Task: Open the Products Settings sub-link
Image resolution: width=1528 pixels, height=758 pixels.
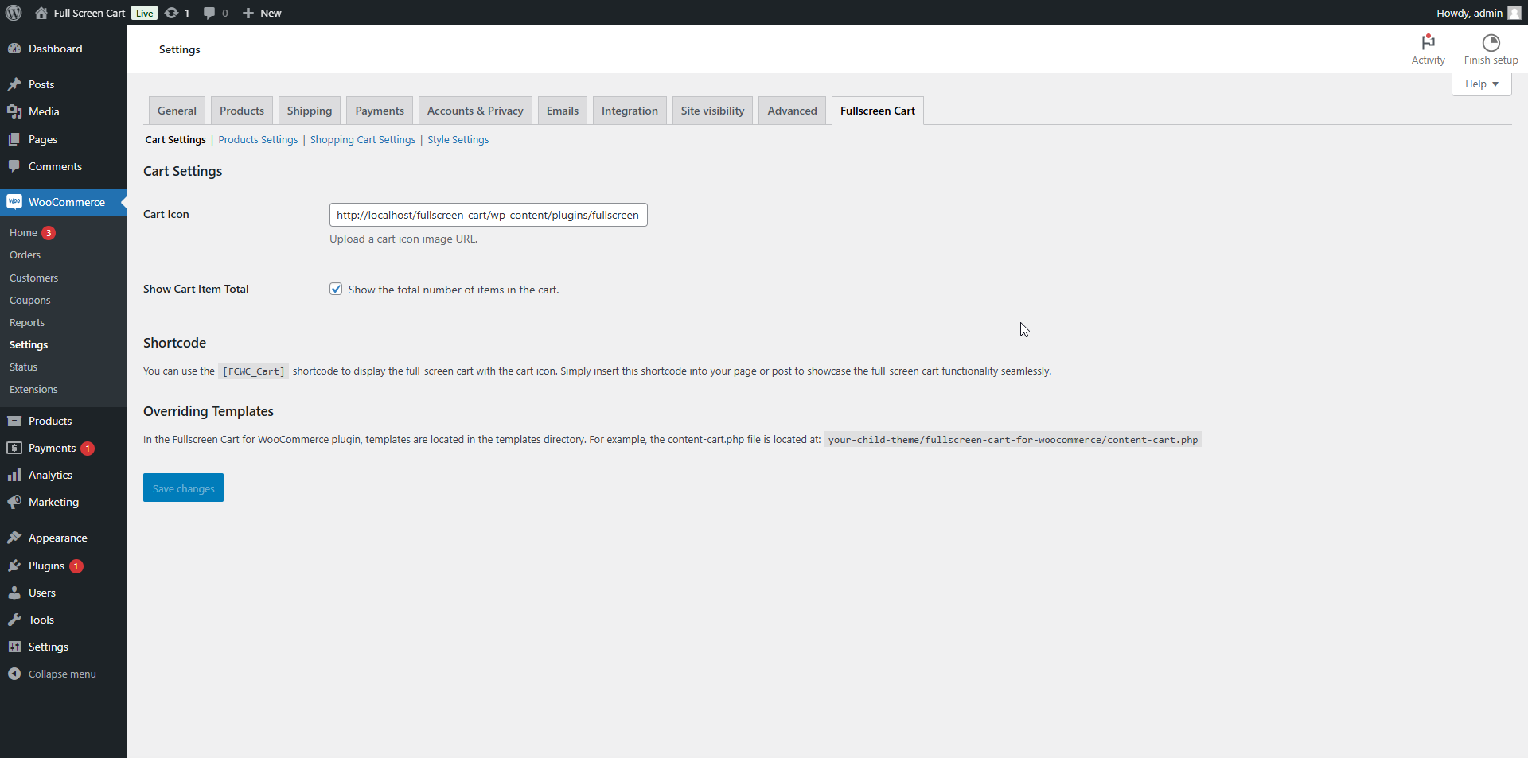Action: (258, 139)
